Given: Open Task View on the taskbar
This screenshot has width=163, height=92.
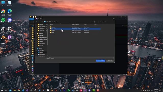Looking at the screenshot, I should pos(6,90).
